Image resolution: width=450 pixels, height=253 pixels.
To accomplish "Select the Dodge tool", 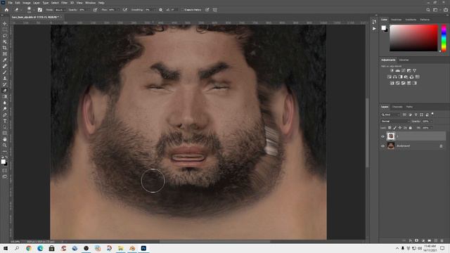I will pos(5,109).
